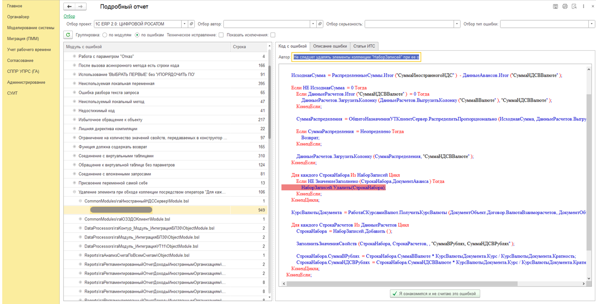Screen dimensions: 596x304
Task: Click error list scroll-up arrow
Action: click(270, 46)
